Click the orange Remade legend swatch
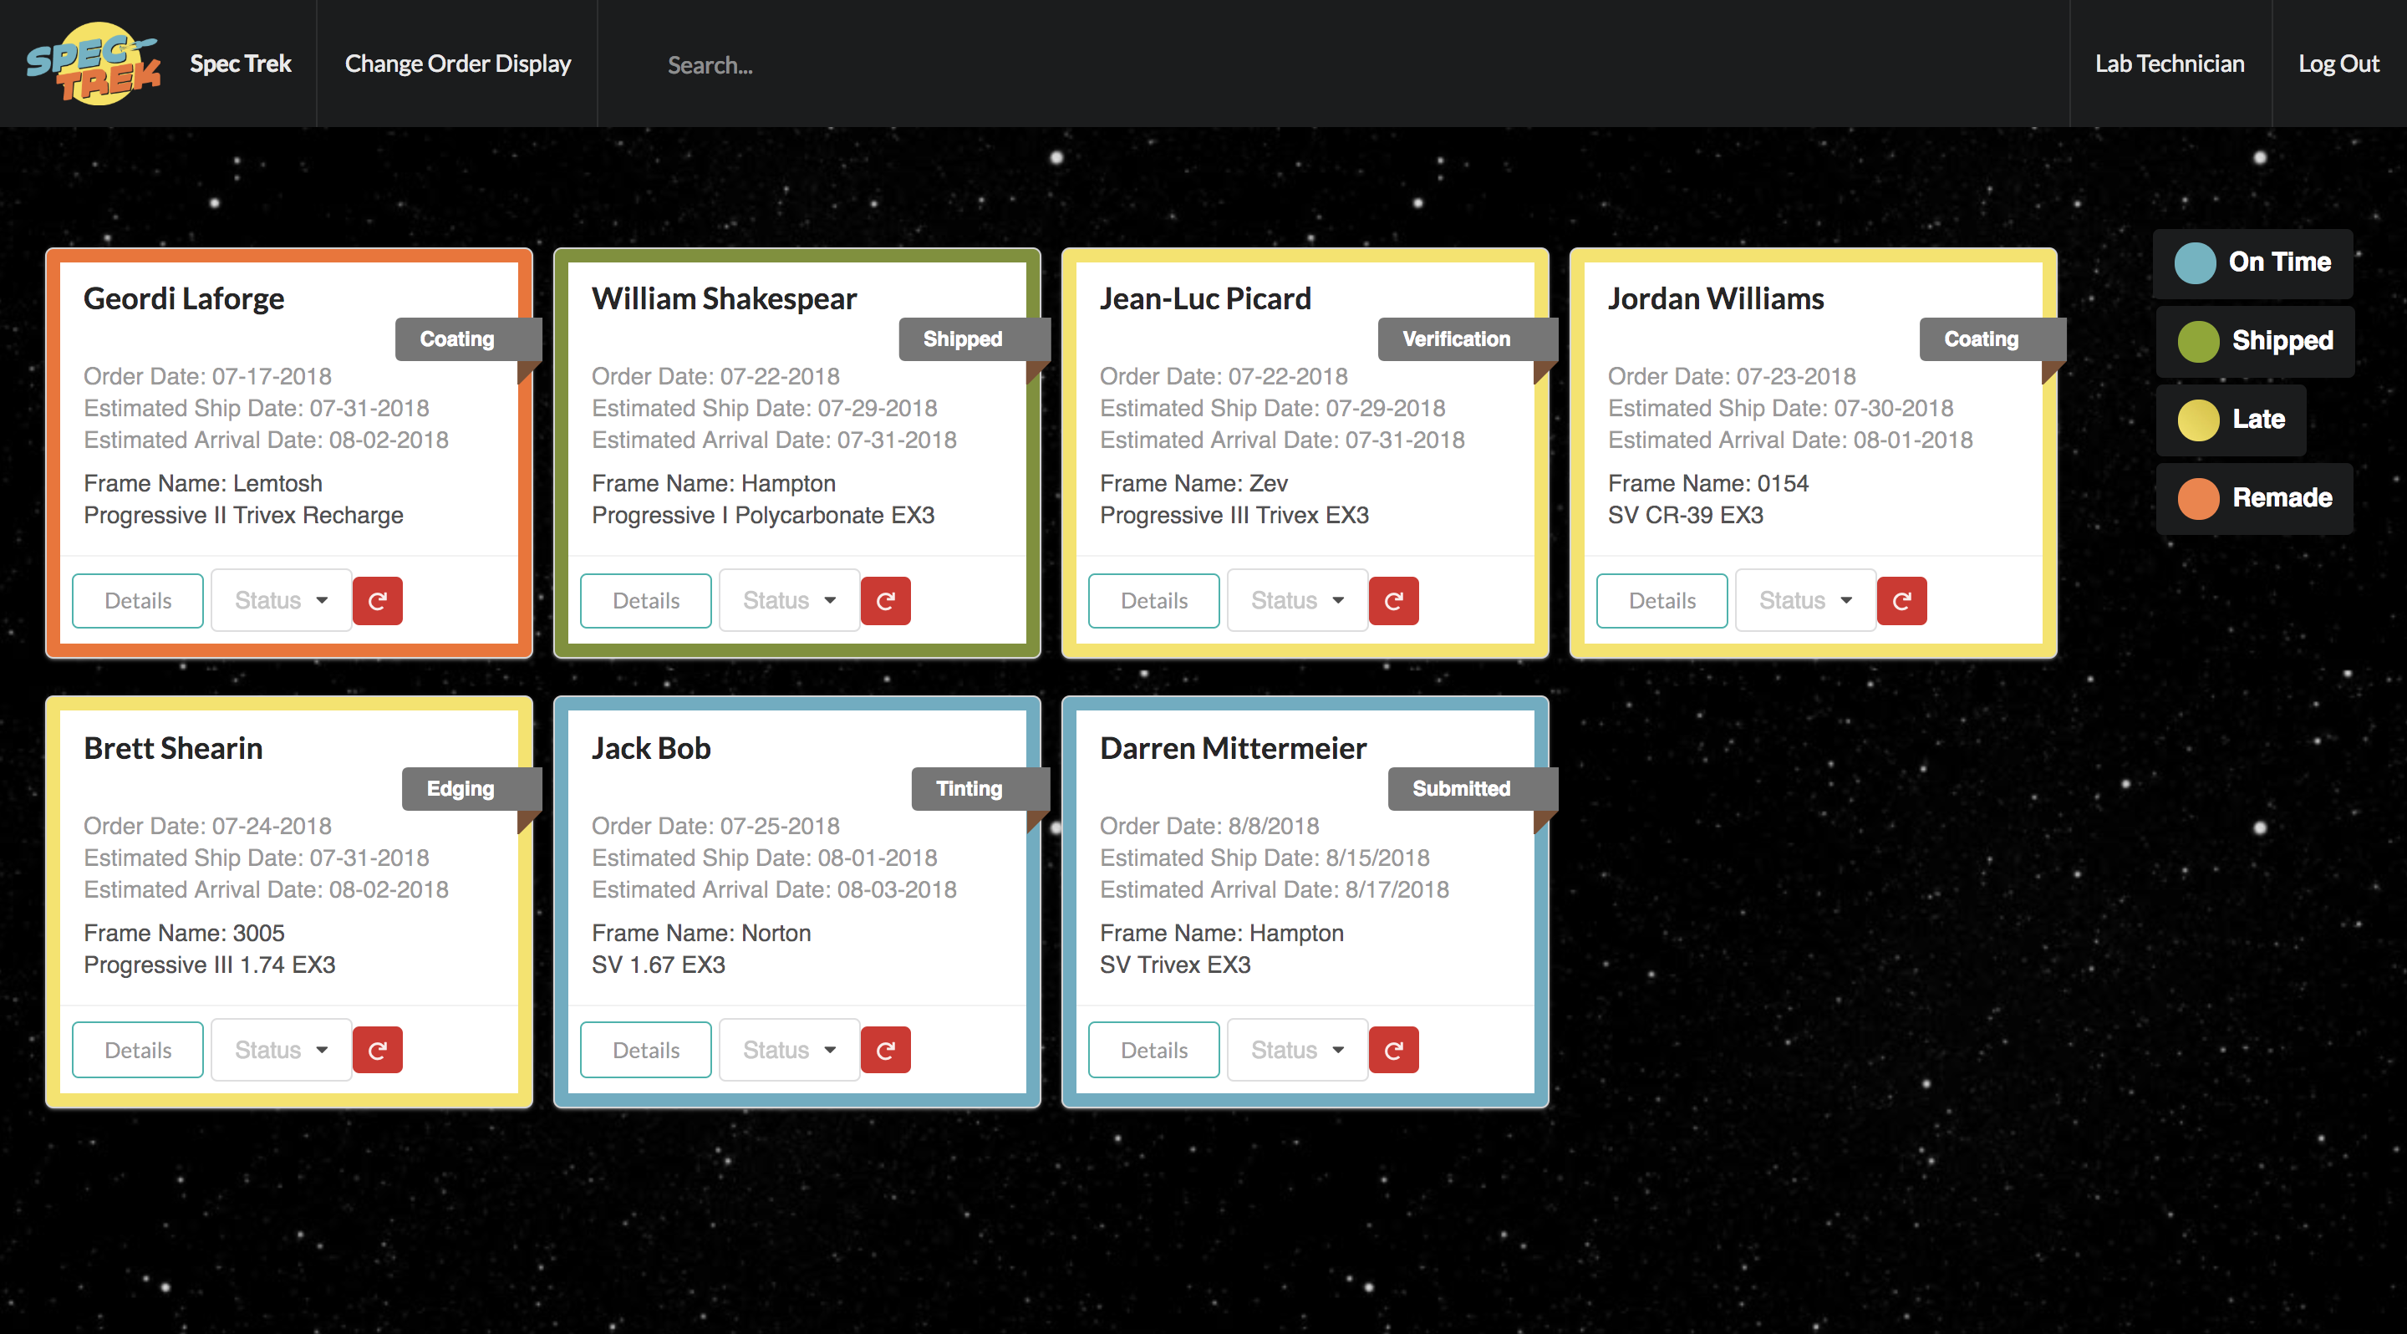 pos(2198,498)
